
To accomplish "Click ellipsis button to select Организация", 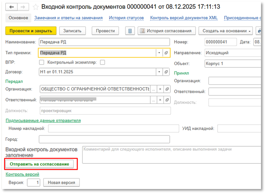I will click(154, 89).
